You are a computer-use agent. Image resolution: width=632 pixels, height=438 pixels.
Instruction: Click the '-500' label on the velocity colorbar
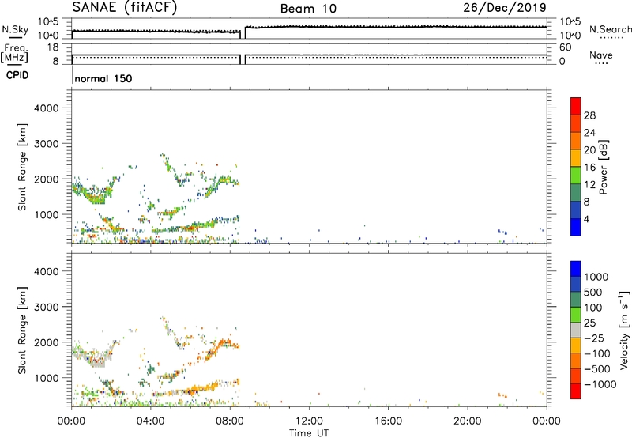click(597, 369)
